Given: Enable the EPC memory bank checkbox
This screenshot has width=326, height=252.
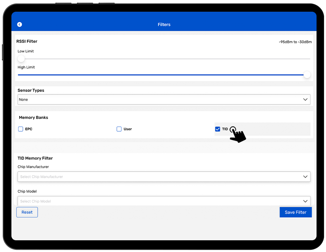Looking at the screenshot, I should (21, 129).
